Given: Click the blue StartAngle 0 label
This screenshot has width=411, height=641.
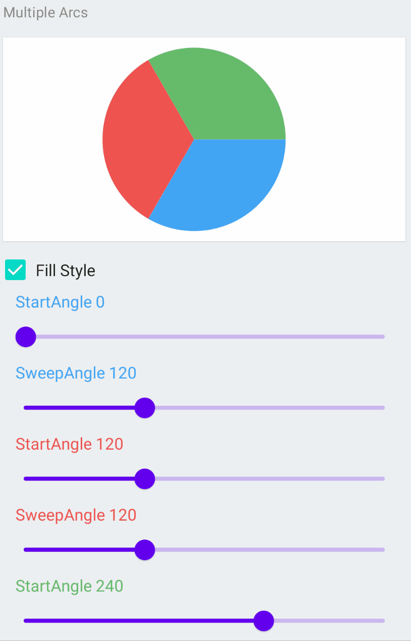Looking at the screenshot, I should pos(60,302).
